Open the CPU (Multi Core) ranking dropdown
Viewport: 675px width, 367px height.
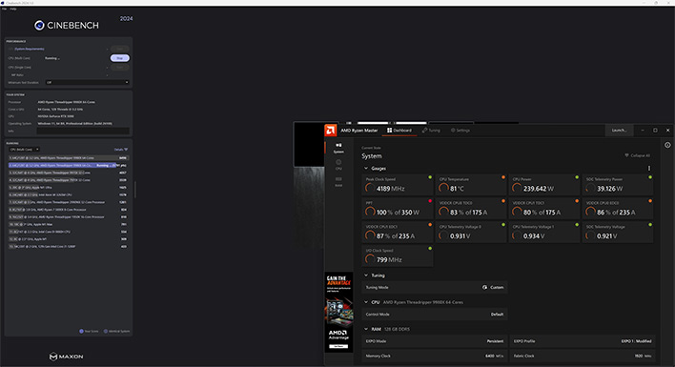(x=24, y=150)
